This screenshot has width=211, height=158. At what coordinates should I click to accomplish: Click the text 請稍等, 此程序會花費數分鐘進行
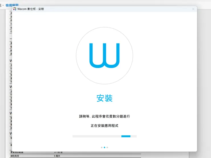point(104,116)
